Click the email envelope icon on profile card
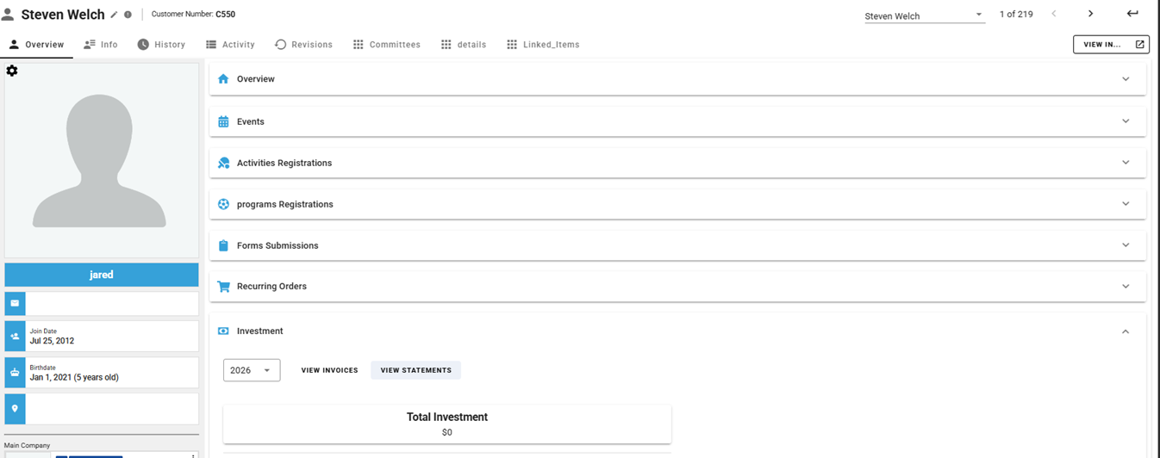Image resolution: width=1160 pixels, height=458 pixels. (15, 304)
